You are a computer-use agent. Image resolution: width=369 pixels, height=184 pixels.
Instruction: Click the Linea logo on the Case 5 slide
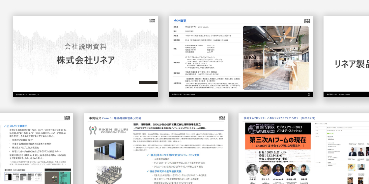222,118
